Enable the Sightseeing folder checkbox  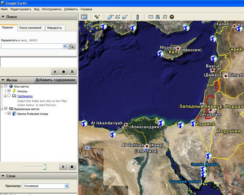tap(9, 96)
